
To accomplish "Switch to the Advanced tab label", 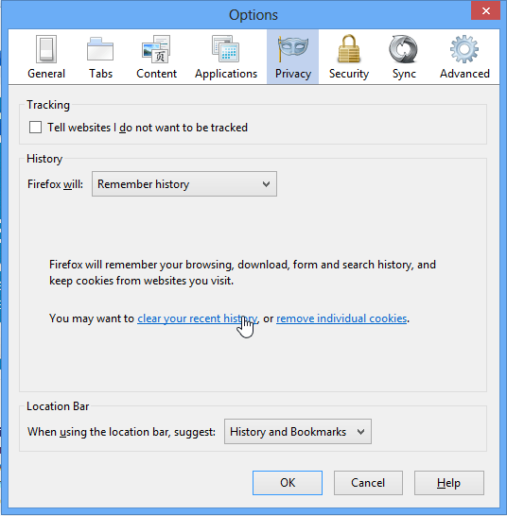I will point(464,74).
